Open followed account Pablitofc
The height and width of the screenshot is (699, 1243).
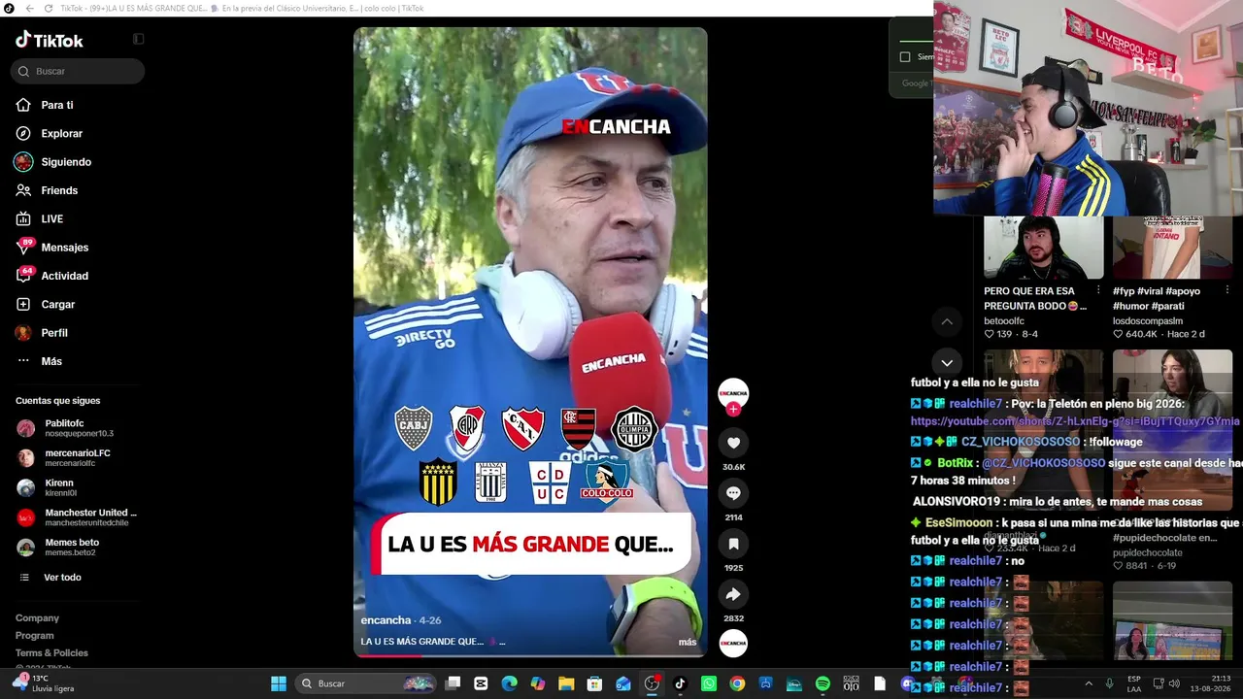click(x=65, y=428)
